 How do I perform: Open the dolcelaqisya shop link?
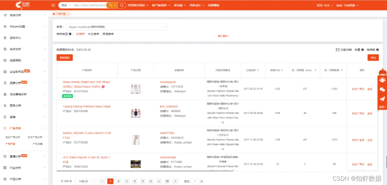(x=168, y=82)
